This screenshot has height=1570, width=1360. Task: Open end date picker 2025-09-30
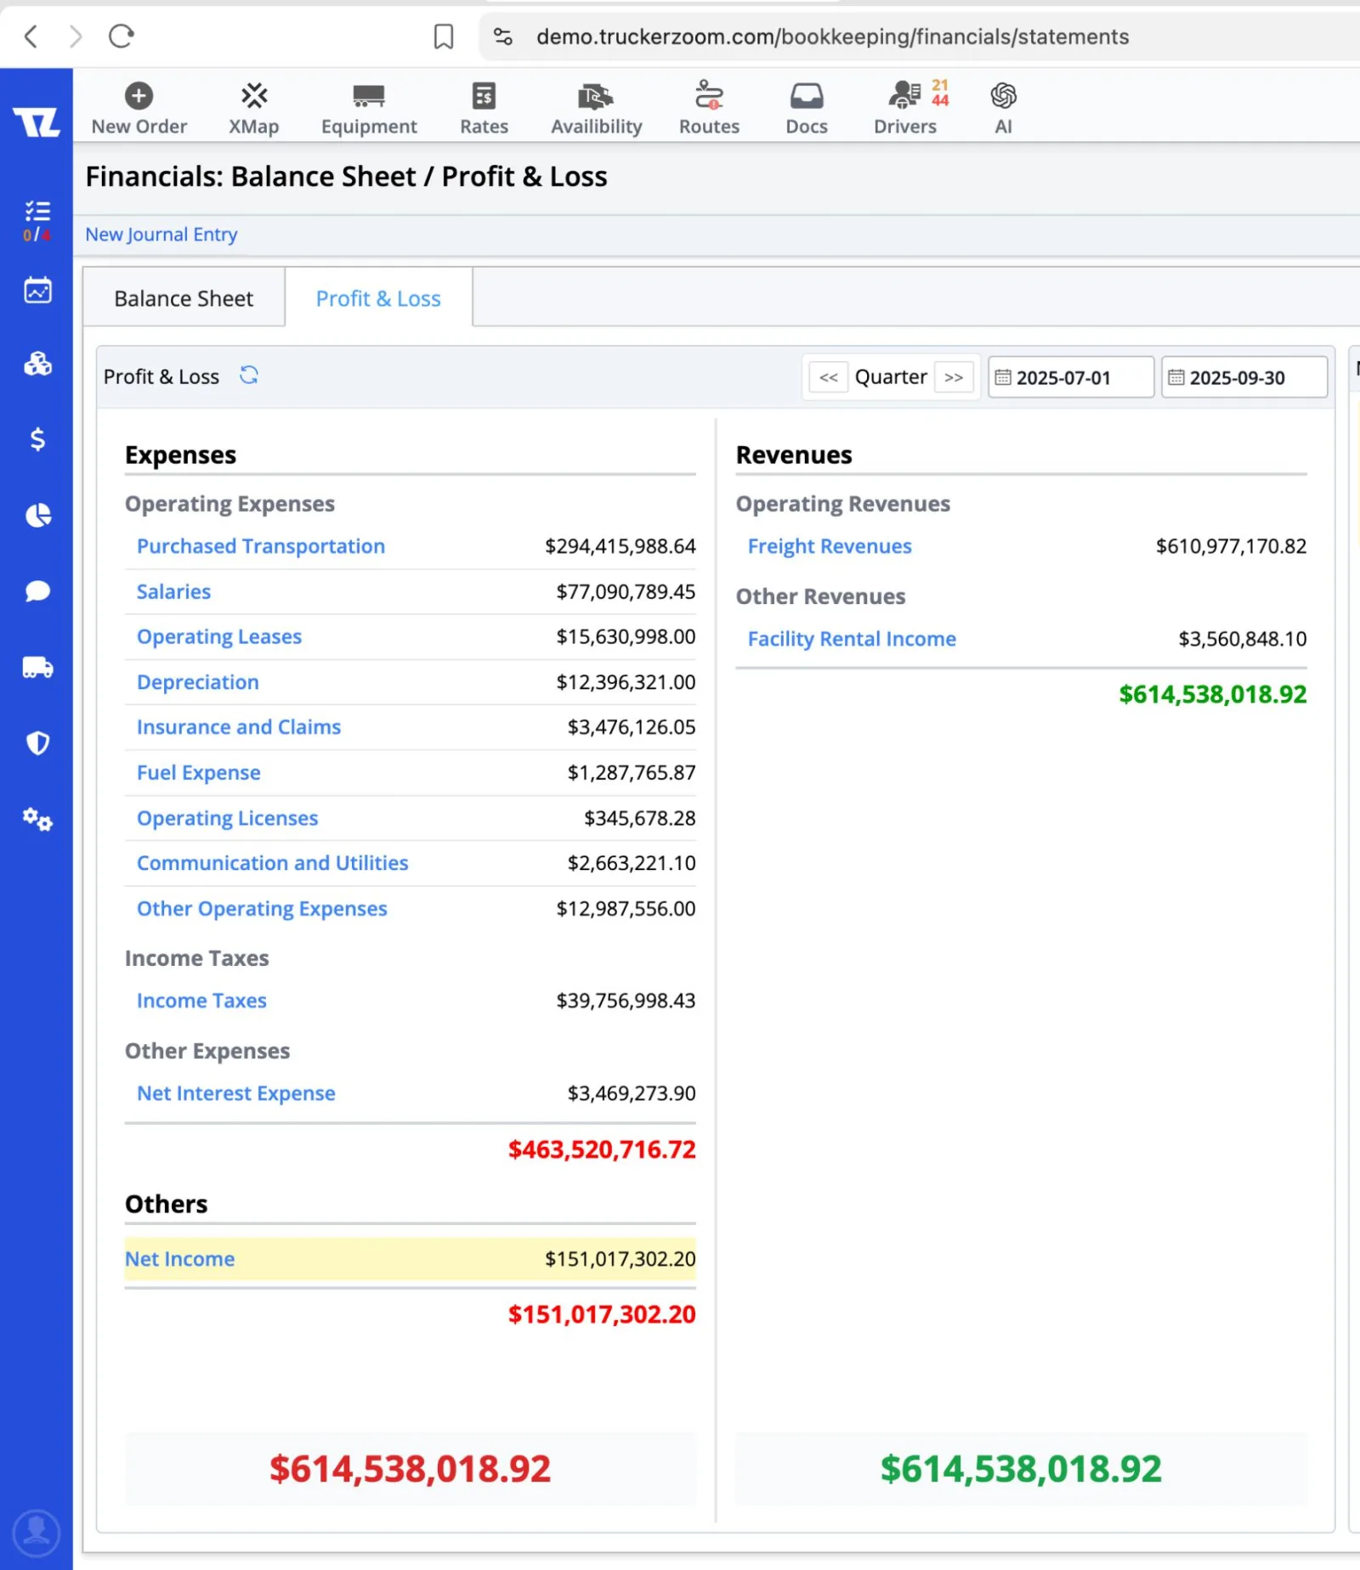(1244, 377)
